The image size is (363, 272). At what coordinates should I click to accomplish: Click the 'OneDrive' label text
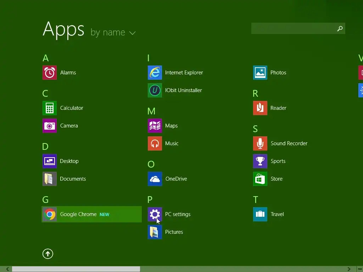(176, 179)
